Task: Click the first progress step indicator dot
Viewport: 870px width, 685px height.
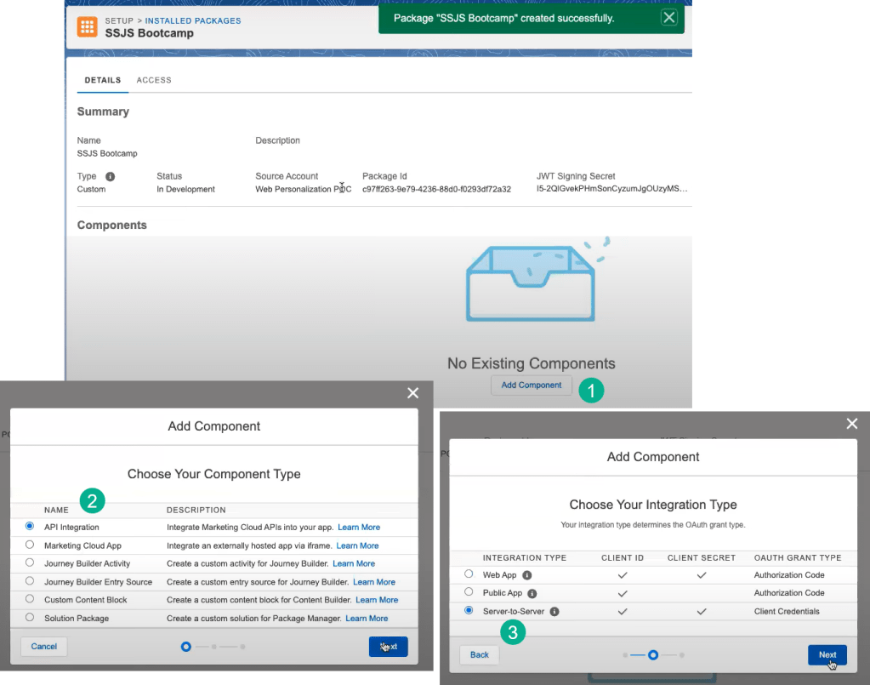Action: click(x=186, y=647)
